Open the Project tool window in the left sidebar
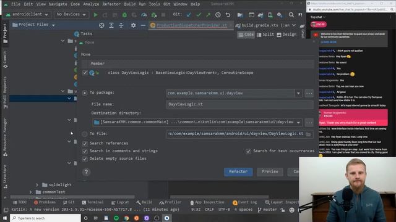The image size is (396, 222). [5, 34]
